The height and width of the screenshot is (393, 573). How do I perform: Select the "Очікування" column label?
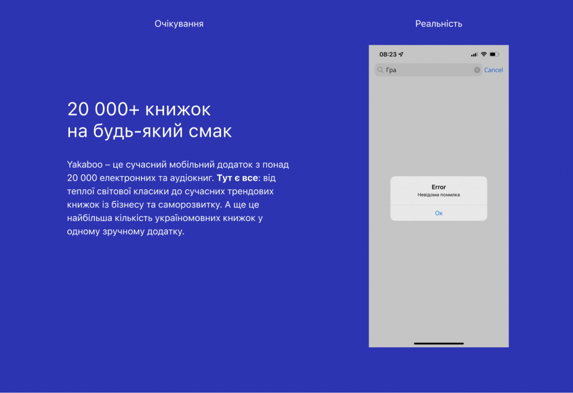[x=179, y=24]
